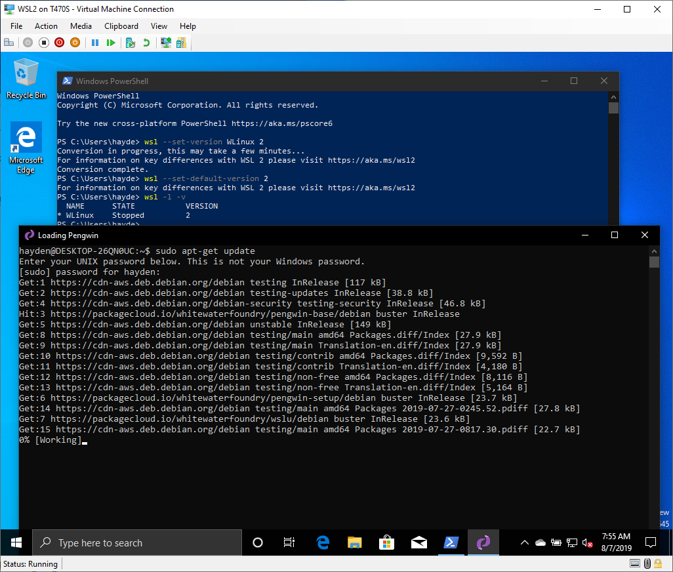Click the red Shut Down button

59,43
